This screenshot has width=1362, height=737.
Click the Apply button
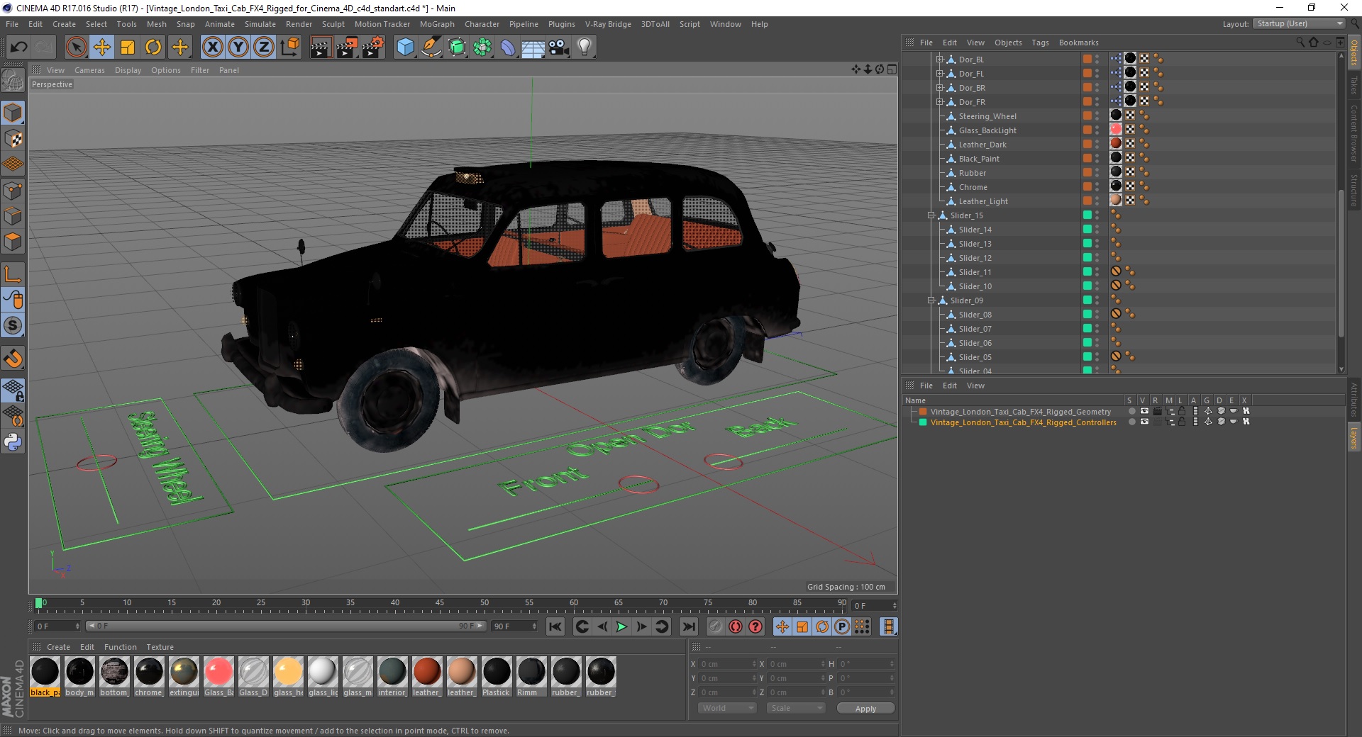(865, 709)
